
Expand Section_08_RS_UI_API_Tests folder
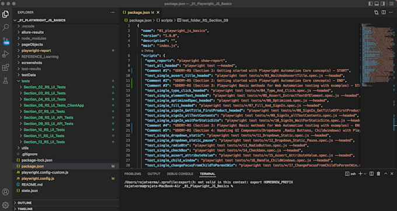(x=48, y=117)
